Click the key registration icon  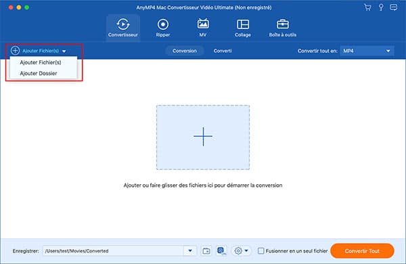pyautogui.click(x=381, y=7)
